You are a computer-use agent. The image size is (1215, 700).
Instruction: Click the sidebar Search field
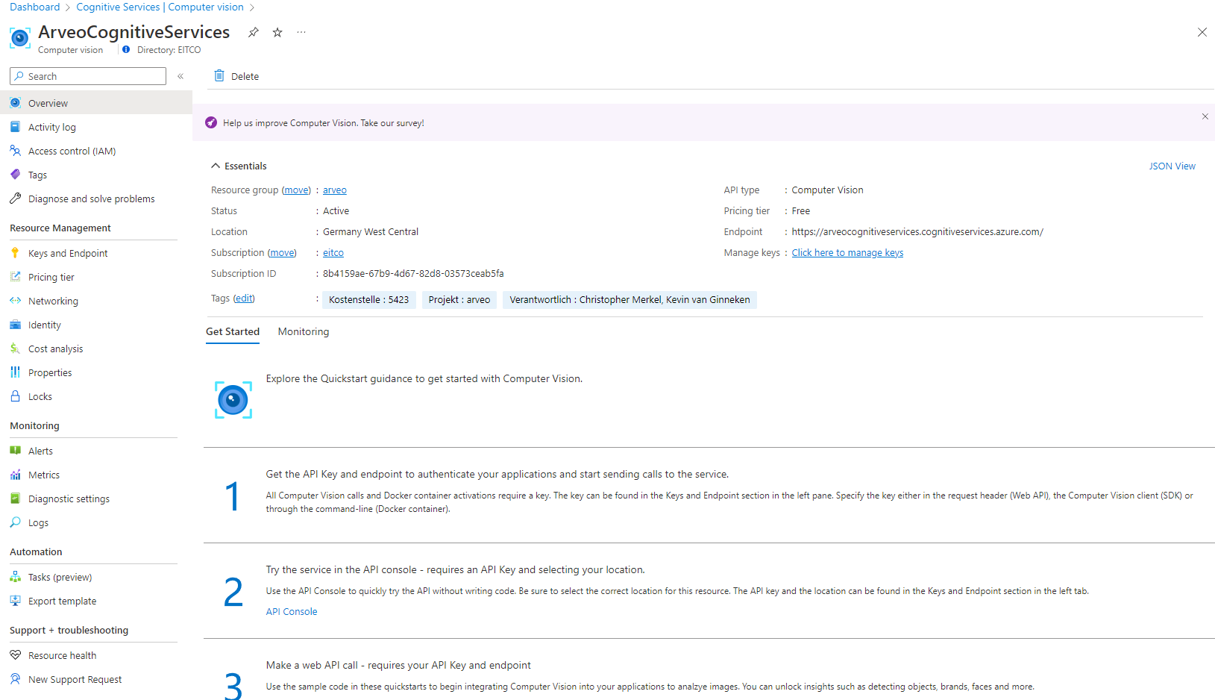88,76
